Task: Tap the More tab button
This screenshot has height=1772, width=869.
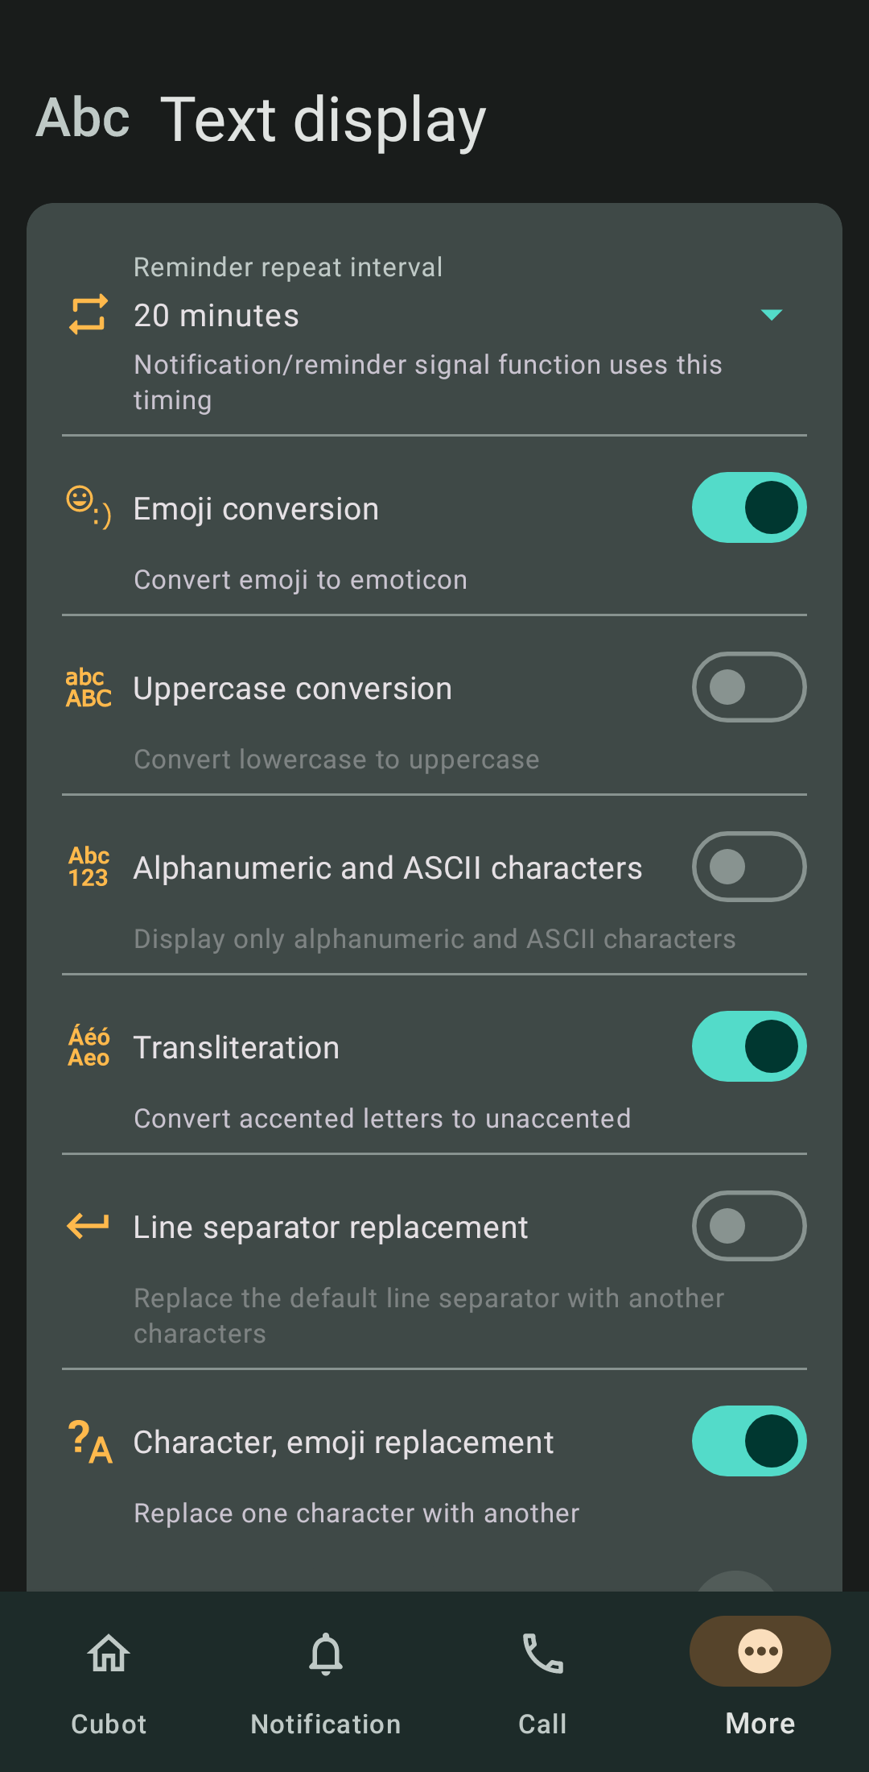Action: tap(760, 1679)
